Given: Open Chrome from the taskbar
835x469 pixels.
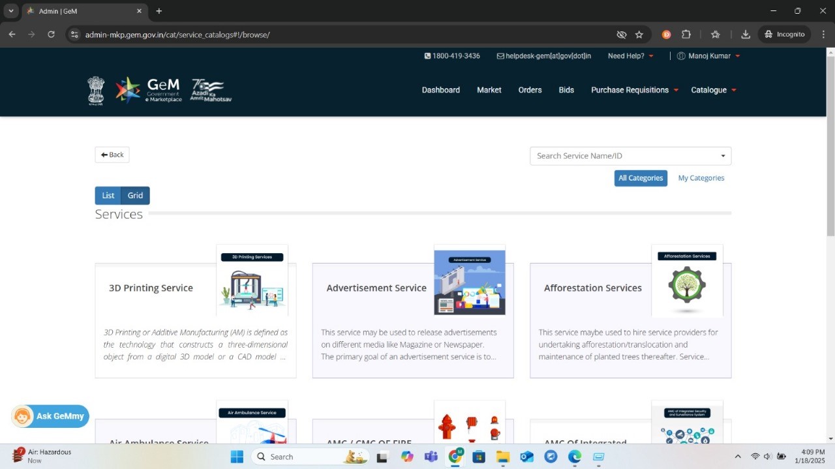Looking at the screenshot, I should [x=455, y=457].
